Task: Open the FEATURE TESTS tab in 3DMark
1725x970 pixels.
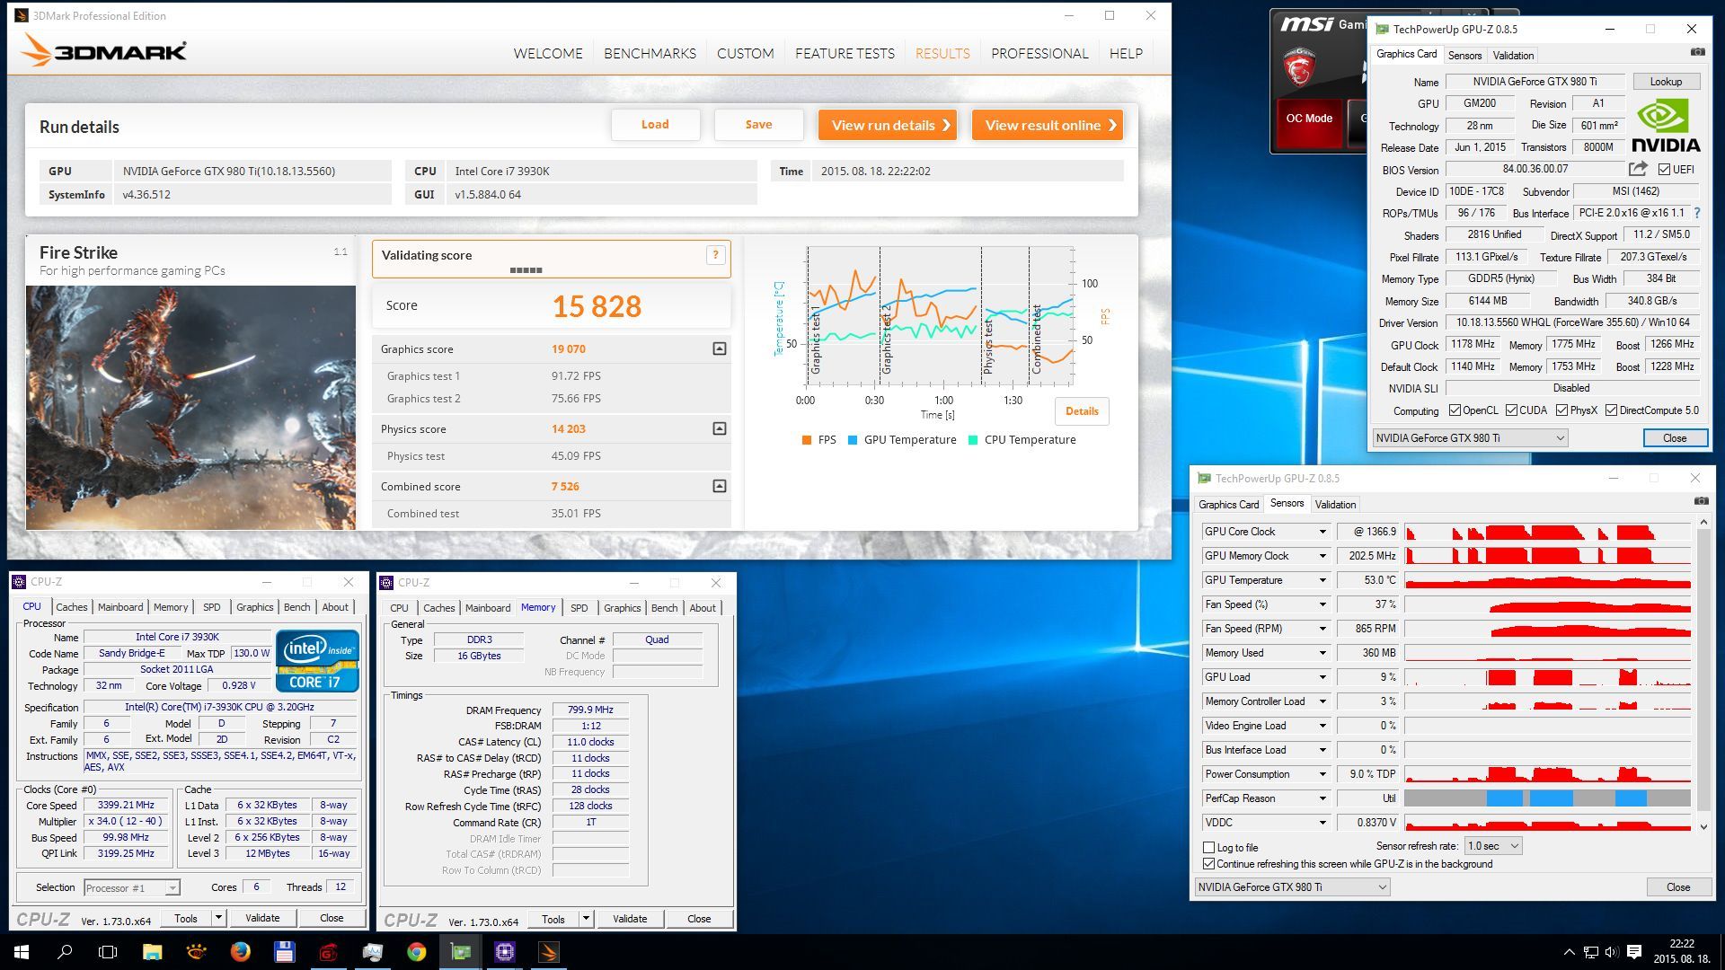Action: click(845, 53)
